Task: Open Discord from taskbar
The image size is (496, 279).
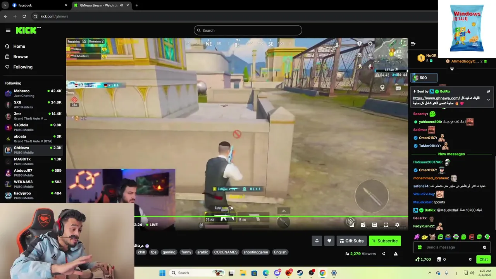Action: click(277, 273)
